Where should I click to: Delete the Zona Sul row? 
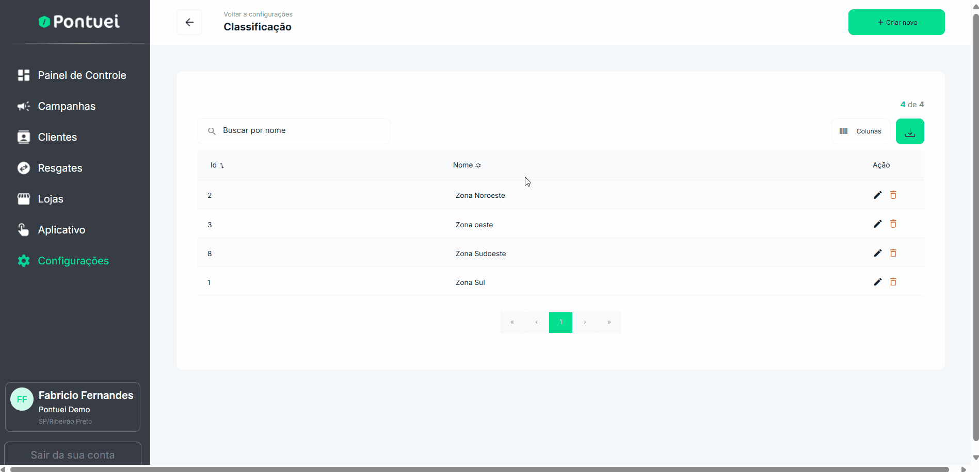pos(893,282)
